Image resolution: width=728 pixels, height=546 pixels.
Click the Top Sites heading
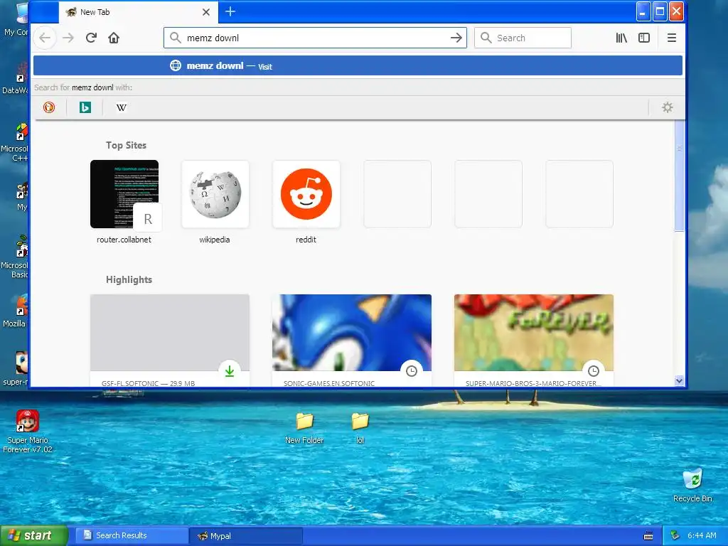(x=127, y=145)
